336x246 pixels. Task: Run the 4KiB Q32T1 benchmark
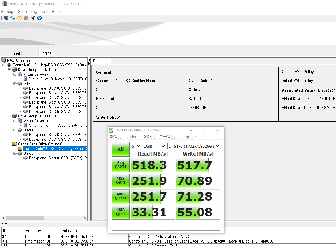click(x=121, y=197)
